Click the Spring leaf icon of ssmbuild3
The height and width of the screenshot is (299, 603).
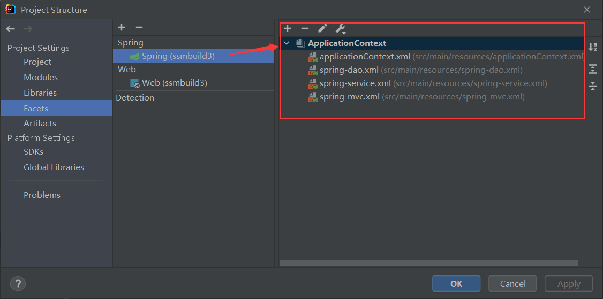pos(134,57)
